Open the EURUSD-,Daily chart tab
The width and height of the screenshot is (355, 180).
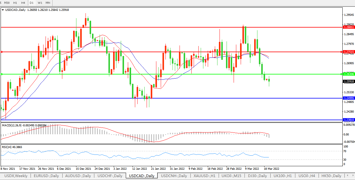pos(46,176)
